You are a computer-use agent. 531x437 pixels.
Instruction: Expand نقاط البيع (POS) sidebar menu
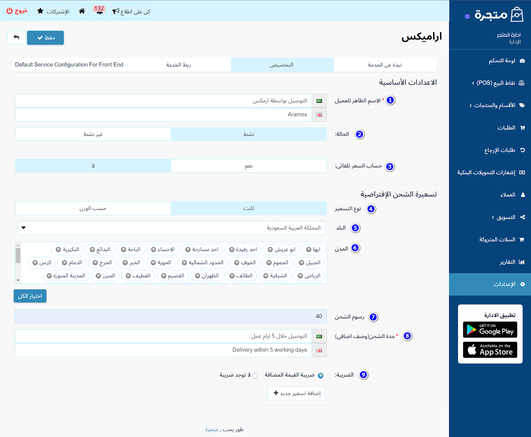pyautogui.click(x=490, y=83)
